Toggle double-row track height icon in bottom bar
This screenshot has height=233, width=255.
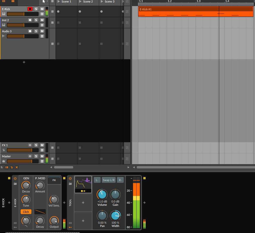tap(7, 167)
